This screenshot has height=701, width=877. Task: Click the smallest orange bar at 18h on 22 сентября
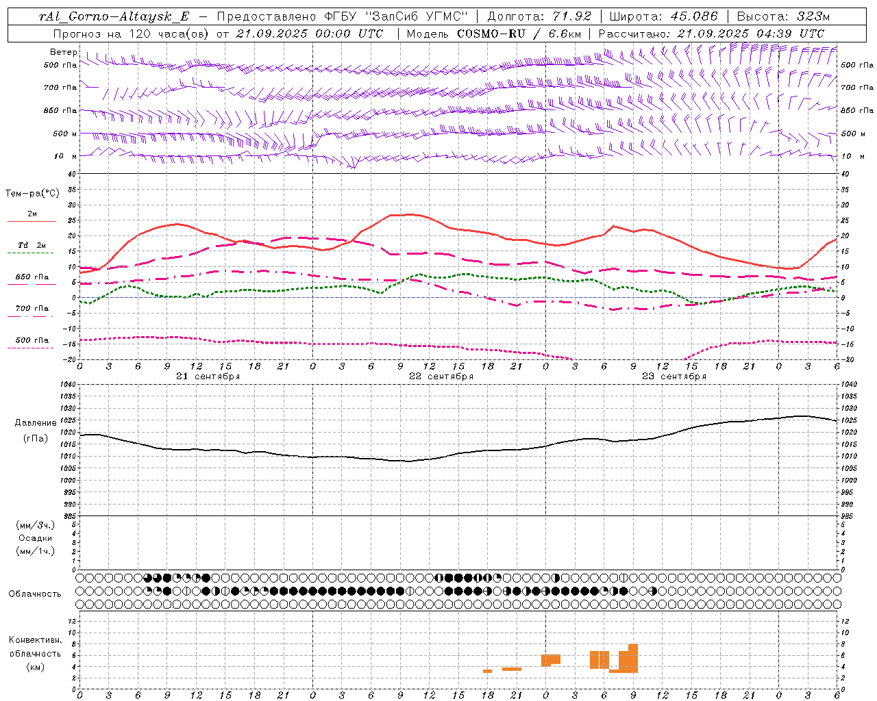click(487, 671)
